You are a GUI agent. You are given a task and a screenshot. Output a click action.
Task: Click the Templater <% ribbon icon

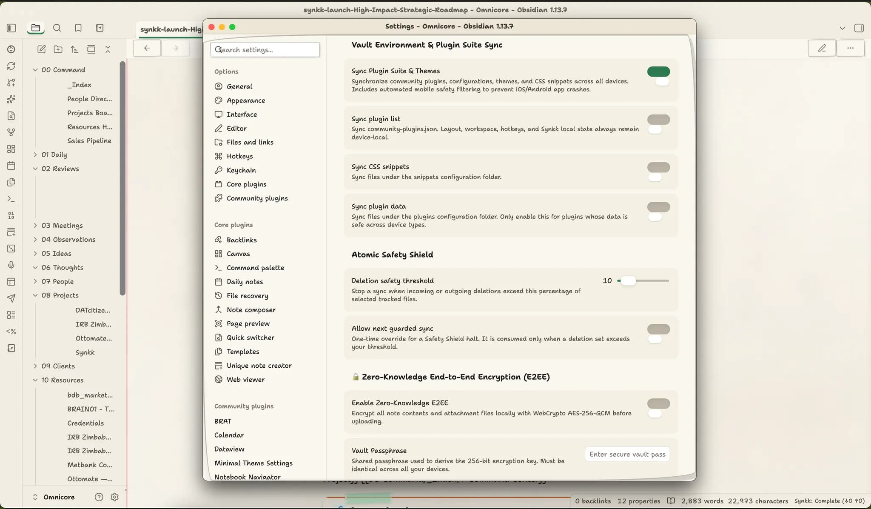tap(11, 332)
